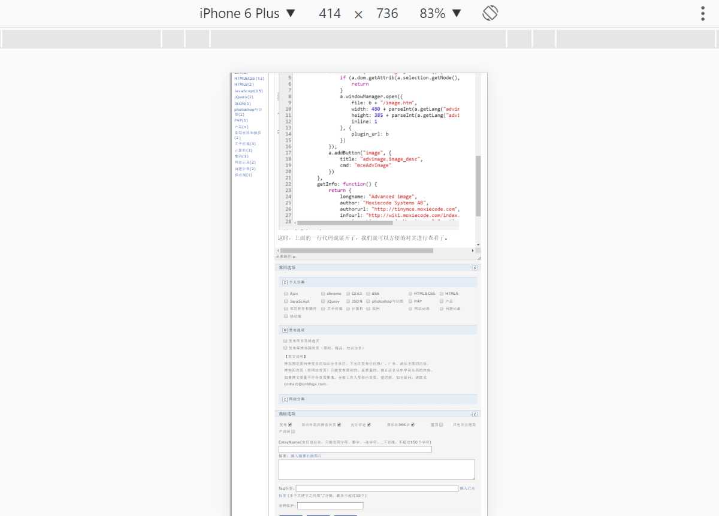This screenshot has width=719, height=516.
Task: Open JSON(1) category link in sidebar
Action: click(x=243, y=104)
